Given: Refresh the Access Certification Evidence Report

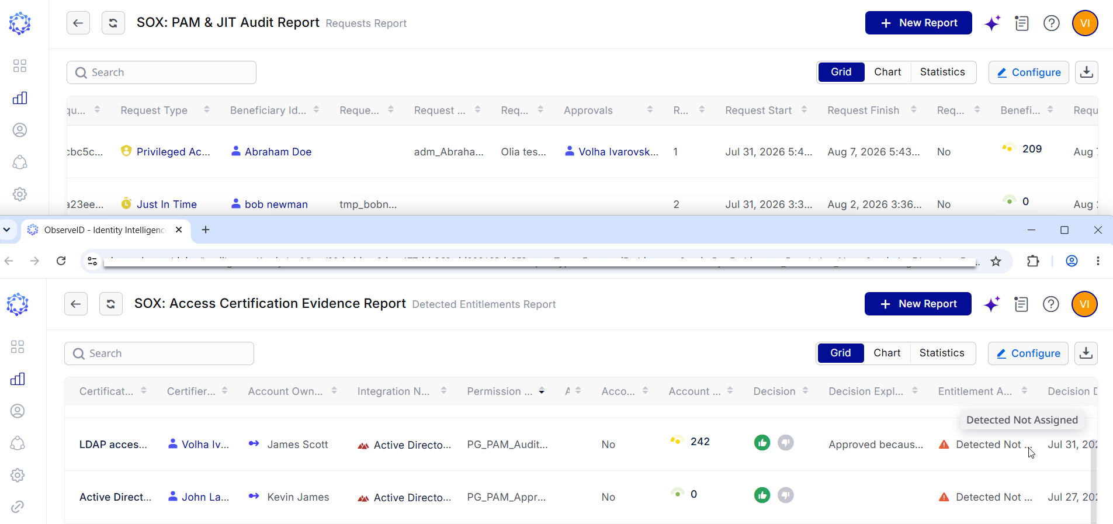Looking at the screenshot, I should tap(111, 304).
